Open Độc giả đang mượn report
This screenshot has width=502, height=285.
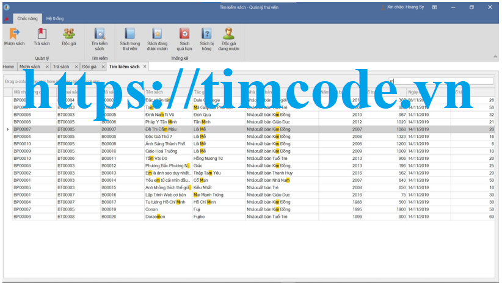[x=228, y=40]
